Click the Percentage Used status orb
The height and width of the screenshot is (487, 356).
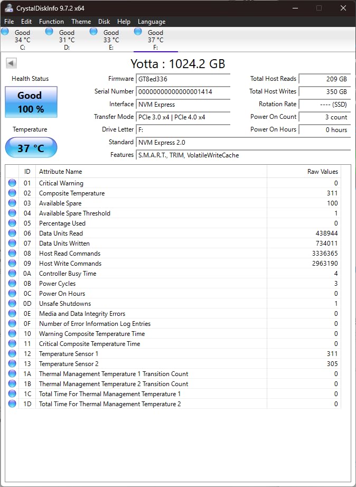(x=12, y=223)
